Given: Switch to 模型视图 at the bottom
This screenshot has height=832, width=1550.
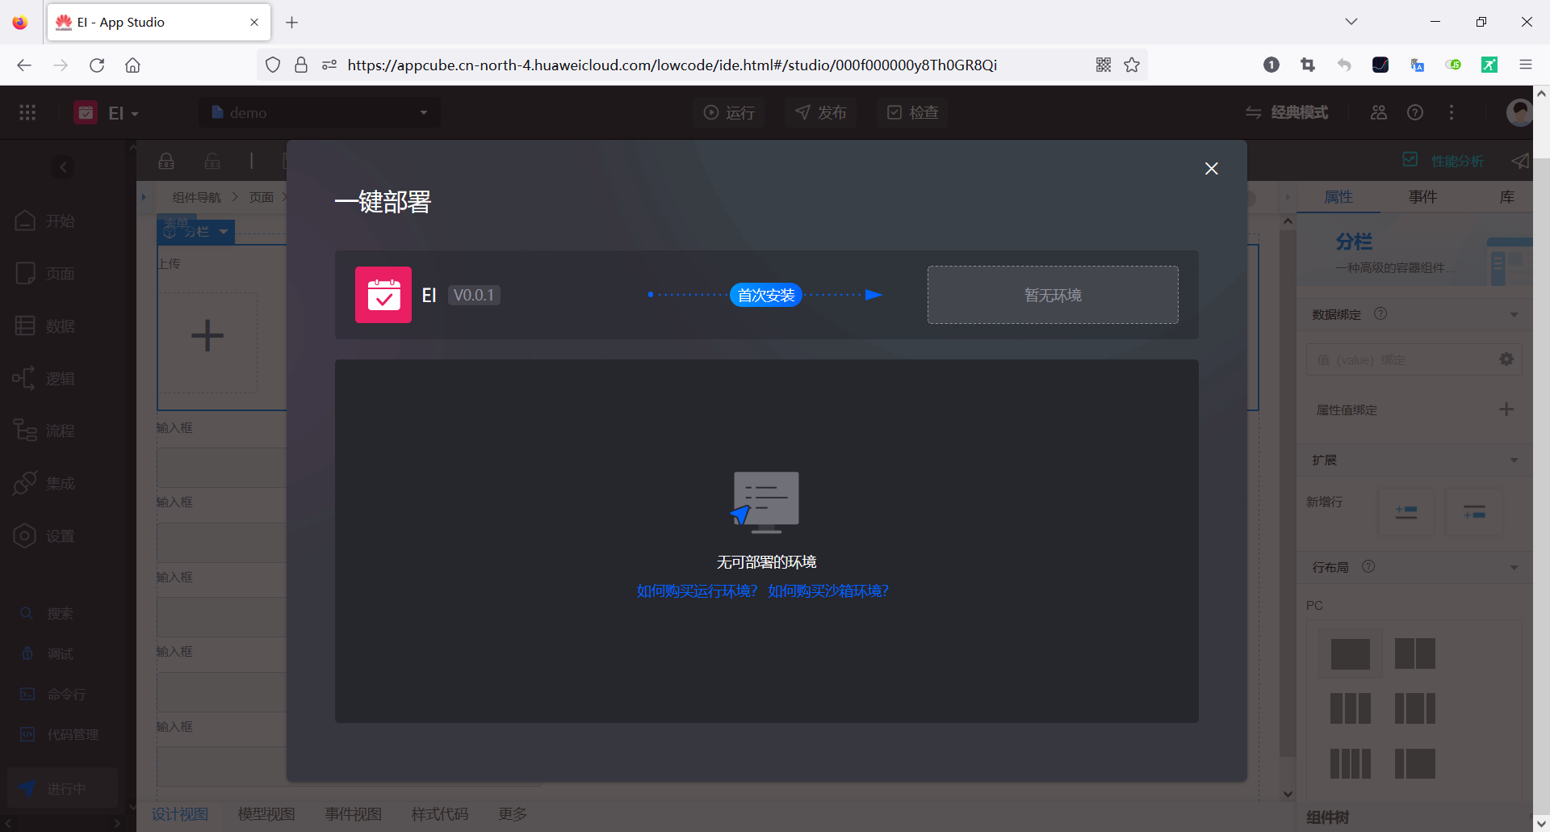Looking at the screenshot, I should (x=266, y=814).
